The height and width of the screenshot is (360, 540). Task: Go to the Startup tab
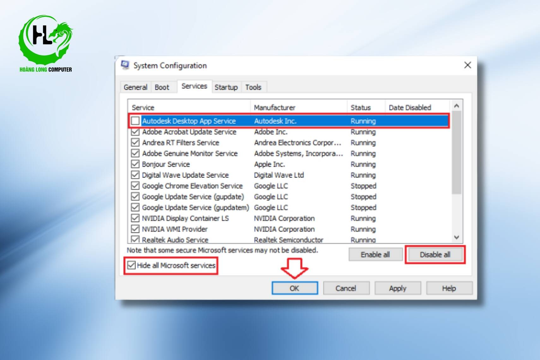click(x=226, y=87)
